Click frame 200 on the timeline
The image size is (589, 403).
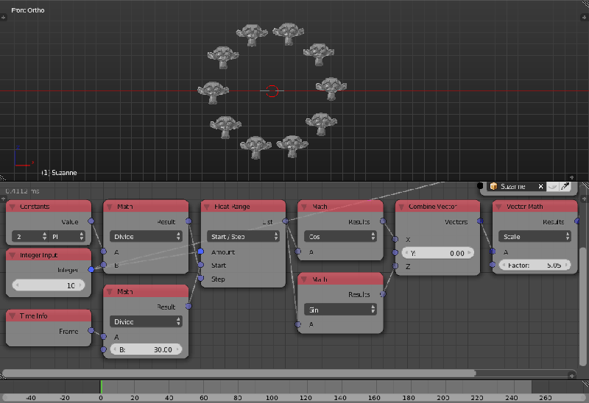click(443, 397)
